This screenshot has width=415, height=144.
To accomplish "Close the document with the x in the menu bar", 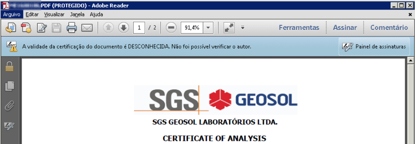I will tap(410, 15).
